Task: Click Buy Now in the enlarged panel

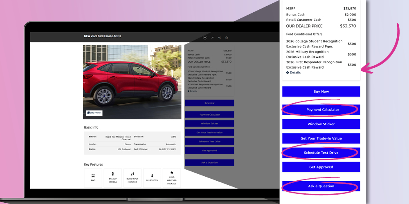Action: [x=321, y=91]
